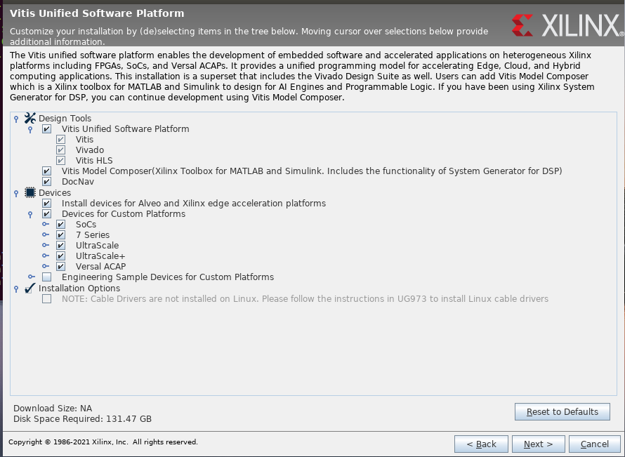Expand the 7 Series node
625x457 pixels.
[x=46, y=234]
